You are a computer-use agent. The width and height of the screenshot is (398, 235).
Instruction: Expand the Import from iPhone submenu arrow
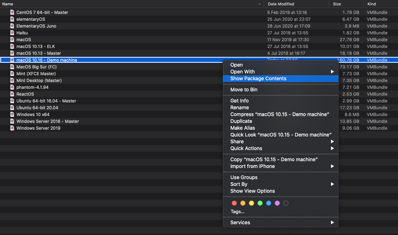pos(332,166)
